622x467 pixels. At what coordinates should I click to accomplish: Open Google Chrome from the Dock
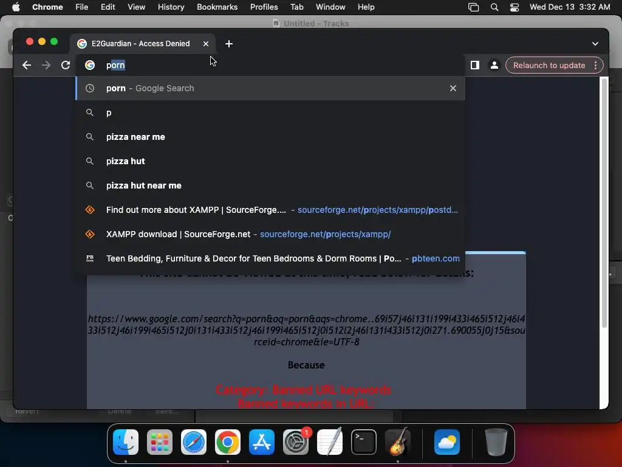point(228,442)
